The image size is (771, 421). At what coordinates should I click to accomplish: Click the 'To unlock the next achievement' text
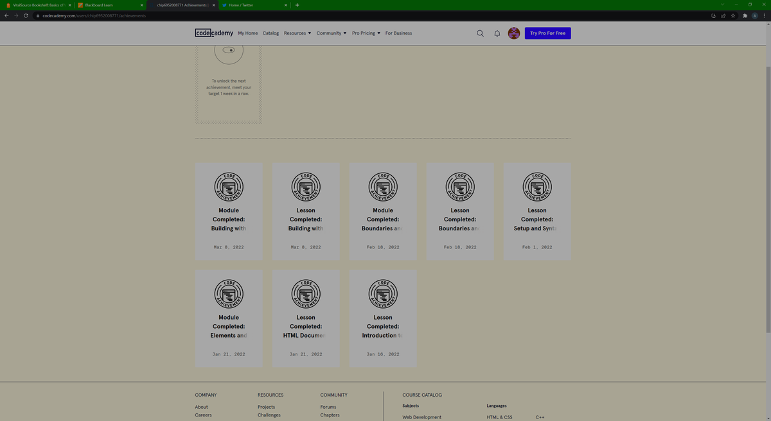point(229,87)
